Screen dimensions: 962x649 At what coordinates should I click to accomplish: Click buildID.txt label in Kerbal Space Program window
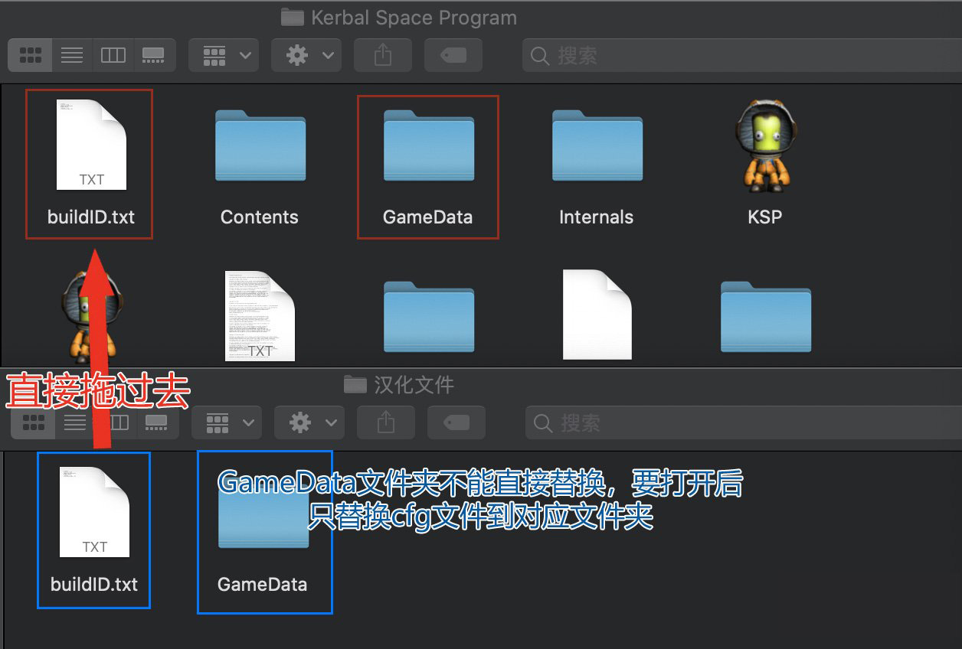point(91,217)
